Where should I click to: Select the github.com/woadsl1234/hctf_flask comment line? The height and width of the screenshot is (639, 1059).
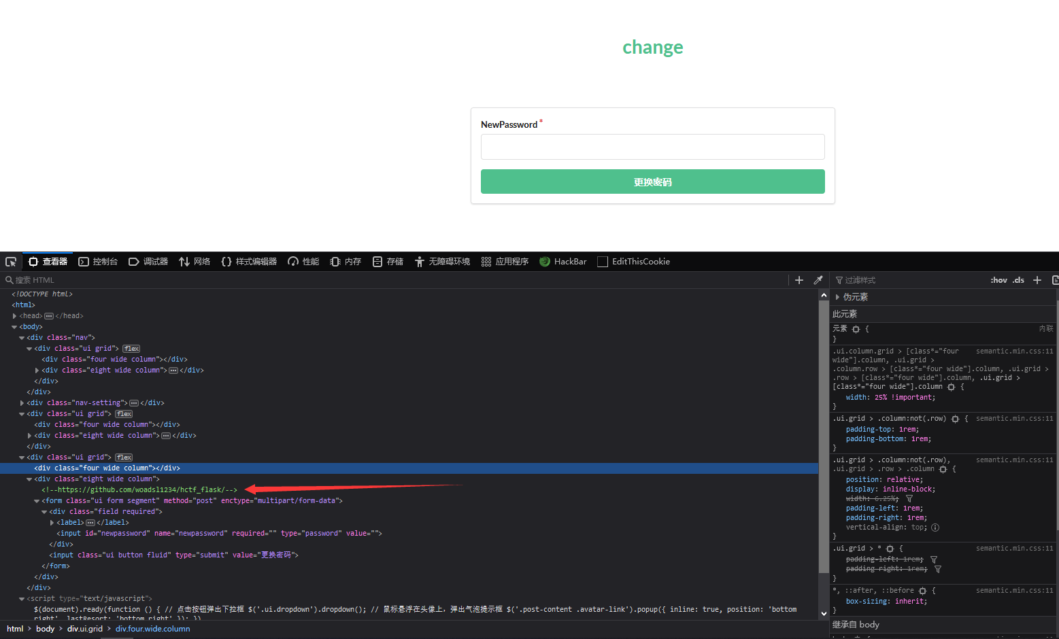click(x=139, y=490)
